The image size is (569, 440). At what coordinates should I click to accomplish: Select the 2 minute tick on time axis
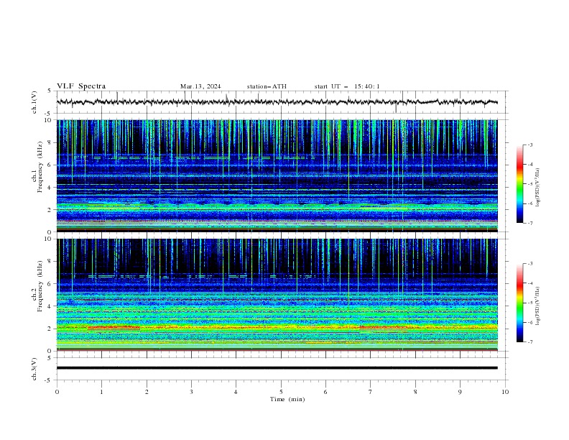click(x=147, y=392)
